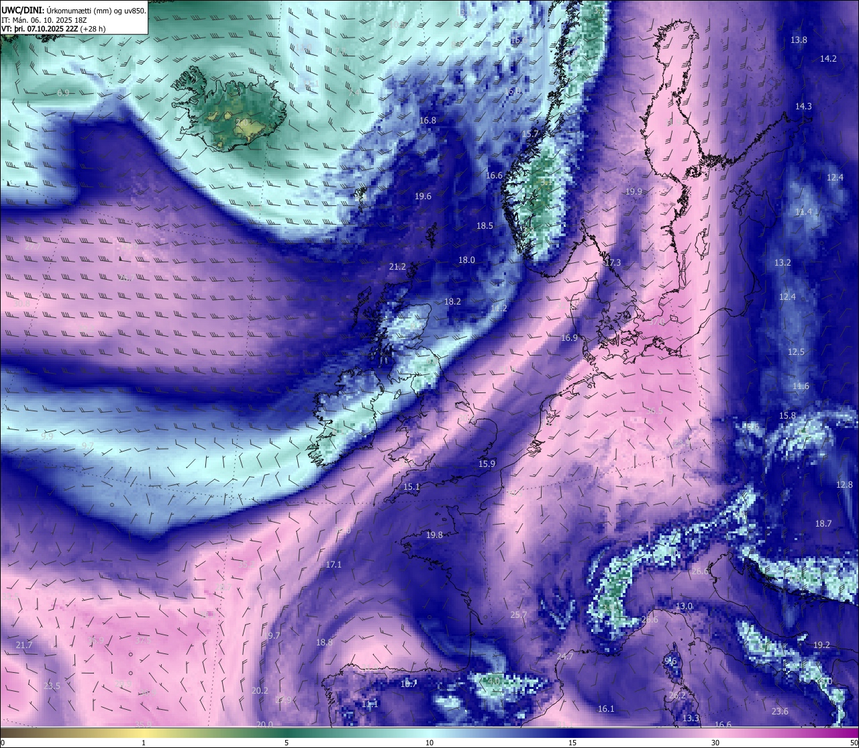Click the UWC/DINI title line
Image resolution: width=859 pixels, height=748 pixels.
[x=74, y=11]
